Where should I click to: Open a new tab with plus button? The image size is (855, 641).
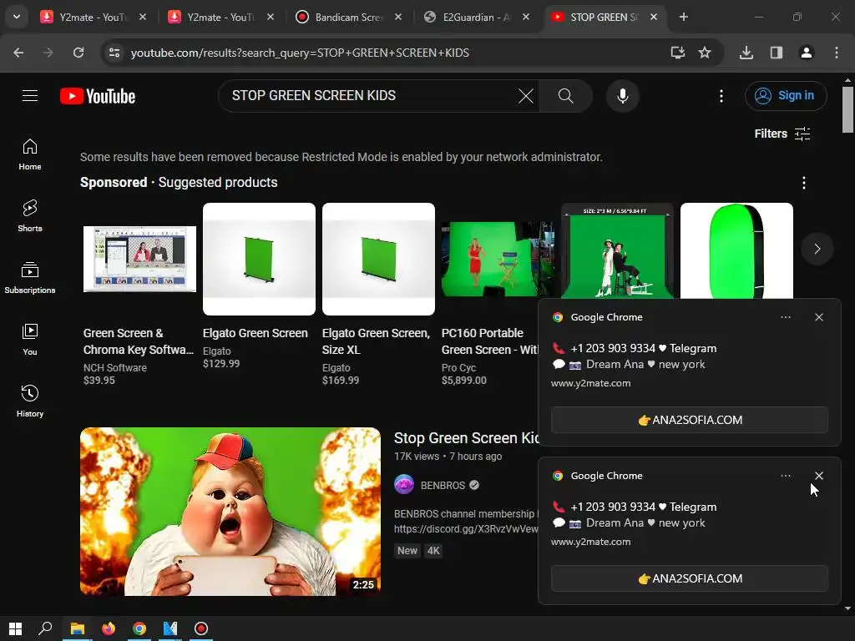click(x=683, y=18)
